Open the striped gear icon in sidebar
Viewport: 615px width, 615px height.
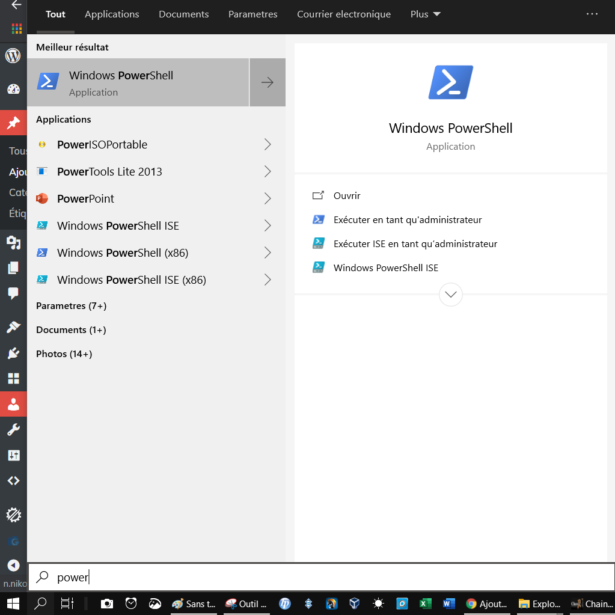point(13,515)
